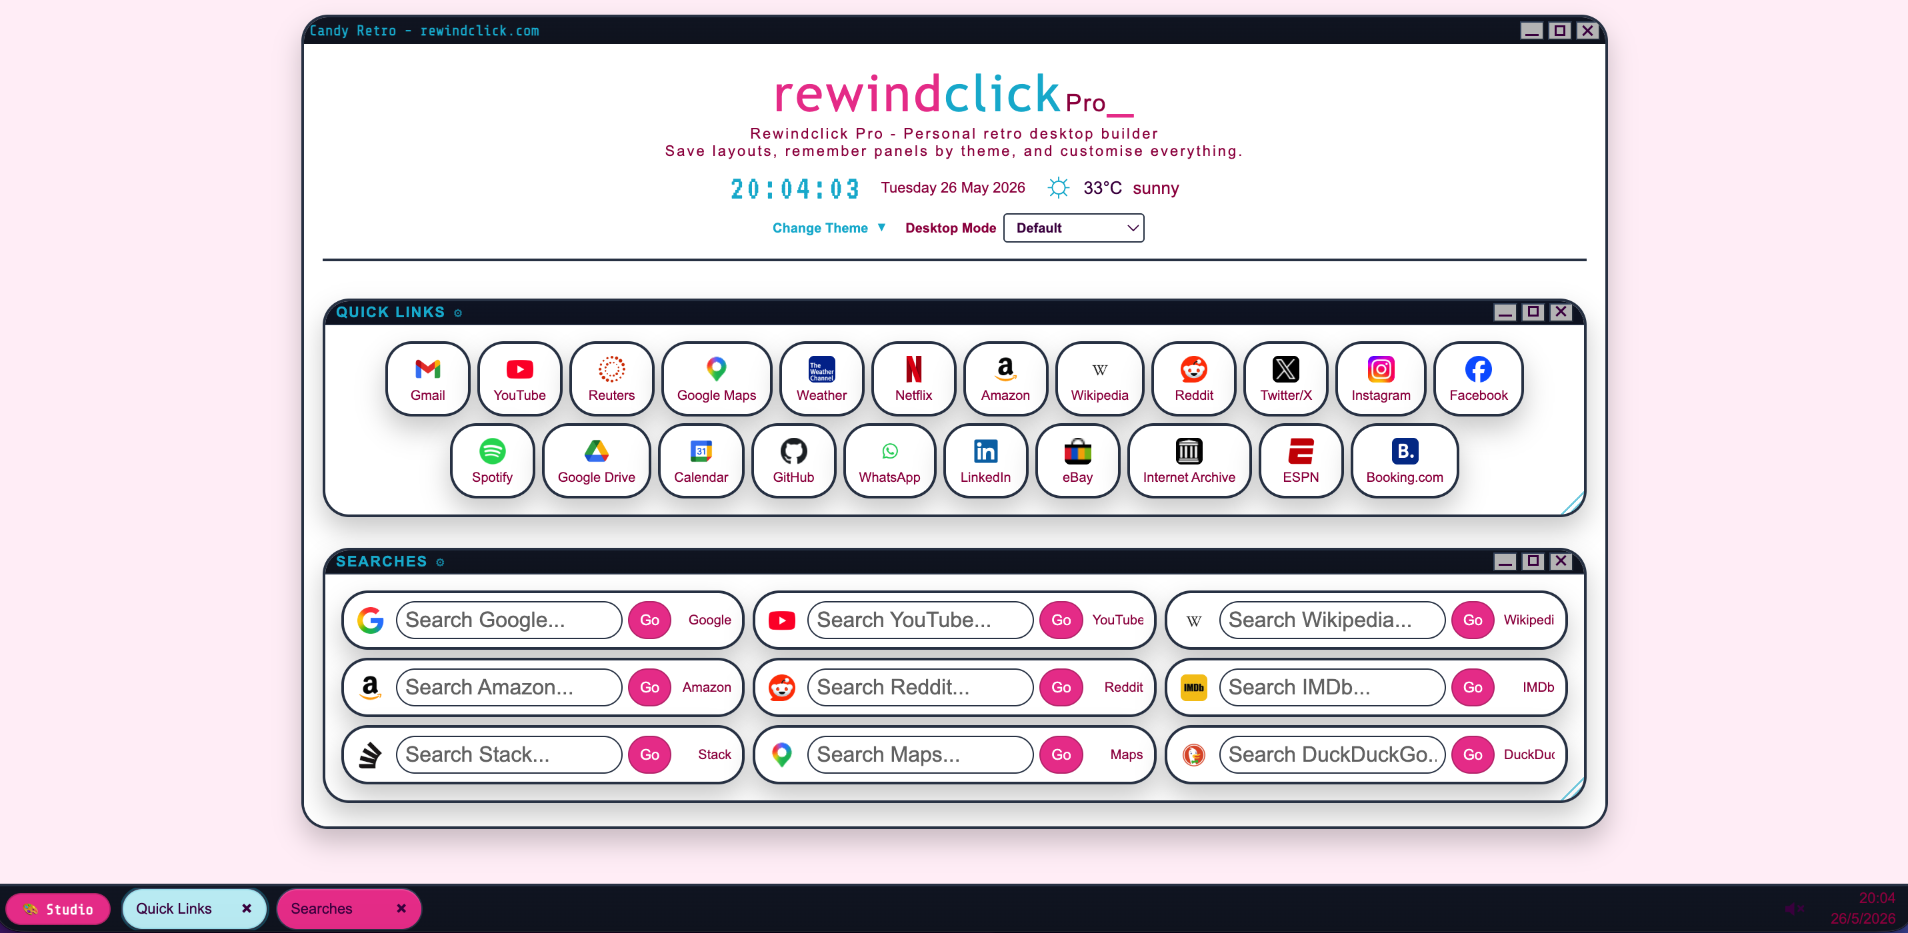Click Go for the IMDb search

point(1473,688)
